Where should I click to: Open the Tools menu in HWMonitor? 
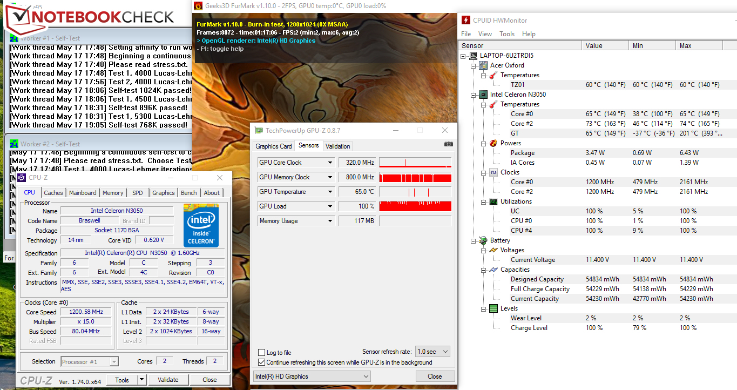[x=507, y=33]
